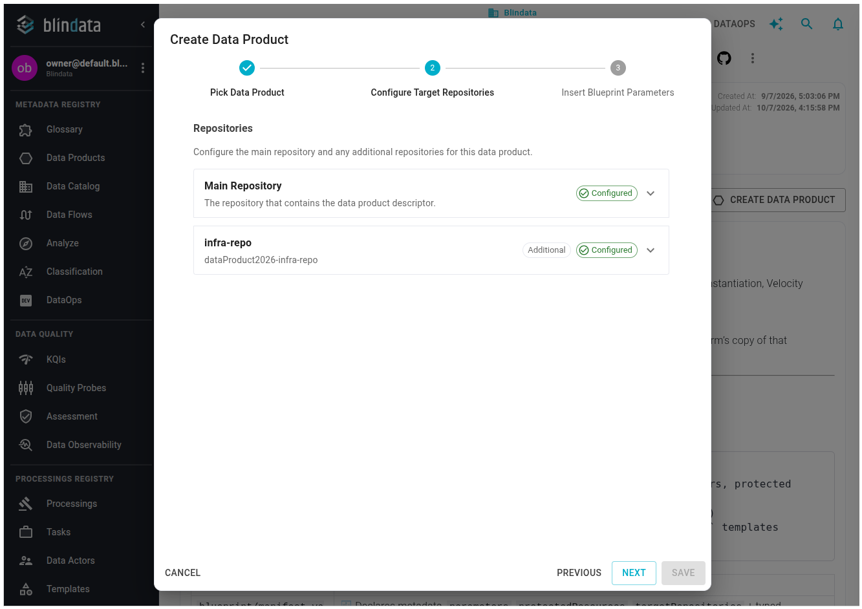Click the Data Flows arrows icon
Screen dimensions: 862x609
(26, 215)
